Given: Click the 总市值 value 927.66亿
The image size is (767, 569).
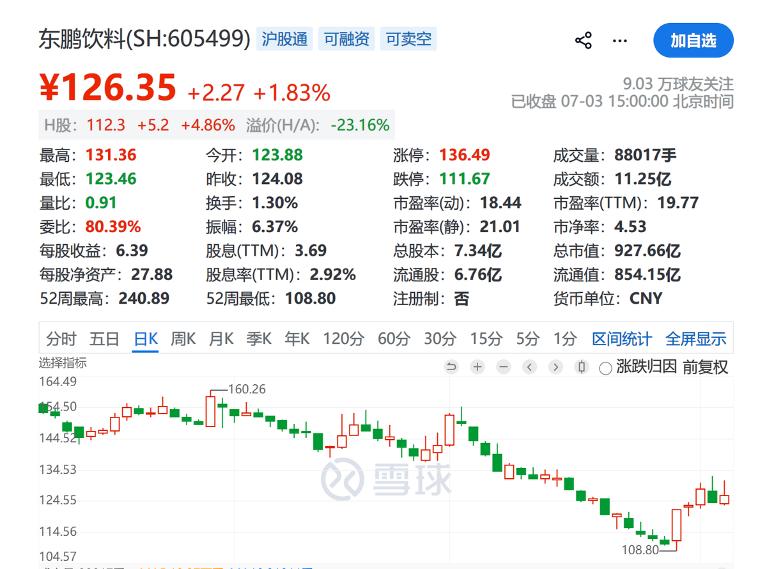Looking at the screenshot, I should click(x=647, y=251).
